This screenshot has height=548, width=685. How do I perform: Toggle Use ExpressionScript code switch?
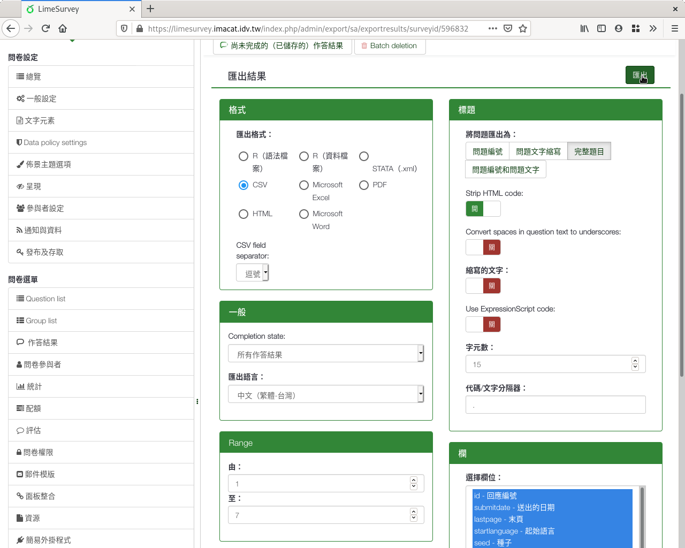coord(483,324)
